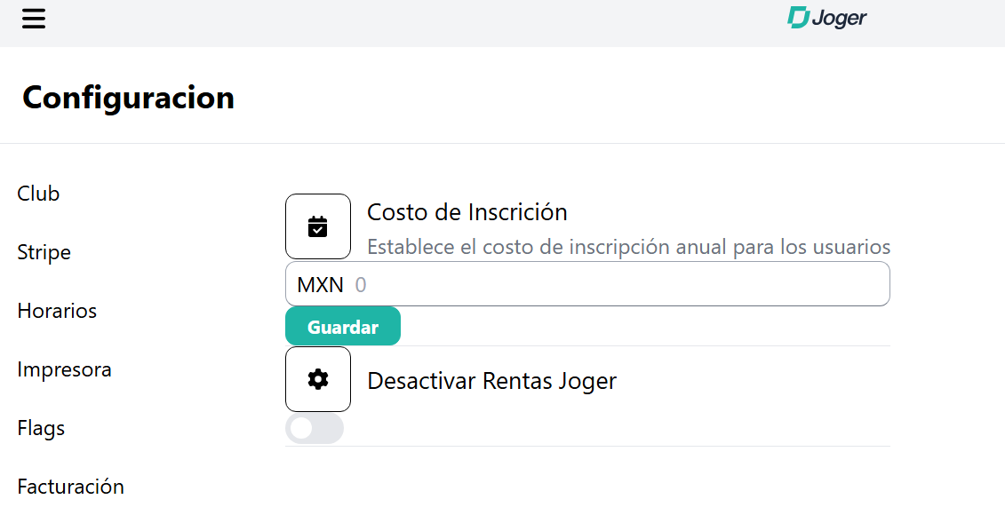
Task: Click the MXN inscription cost input field
Action: (613, 285)
